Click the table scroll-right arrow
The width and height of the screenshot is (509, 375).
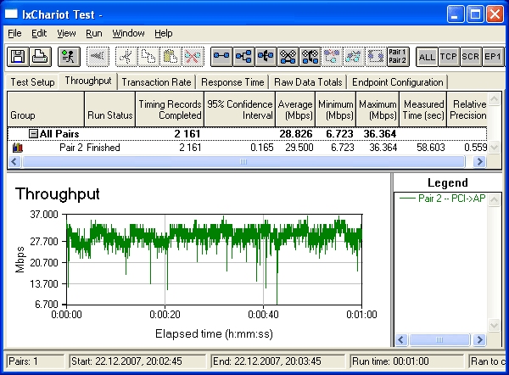[480, 162]
